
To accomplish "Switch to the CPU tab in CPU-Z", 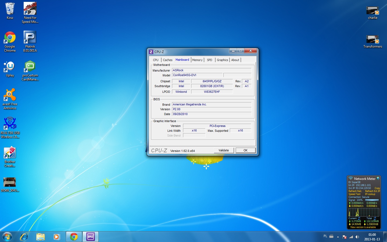I will tap(156, 60).
